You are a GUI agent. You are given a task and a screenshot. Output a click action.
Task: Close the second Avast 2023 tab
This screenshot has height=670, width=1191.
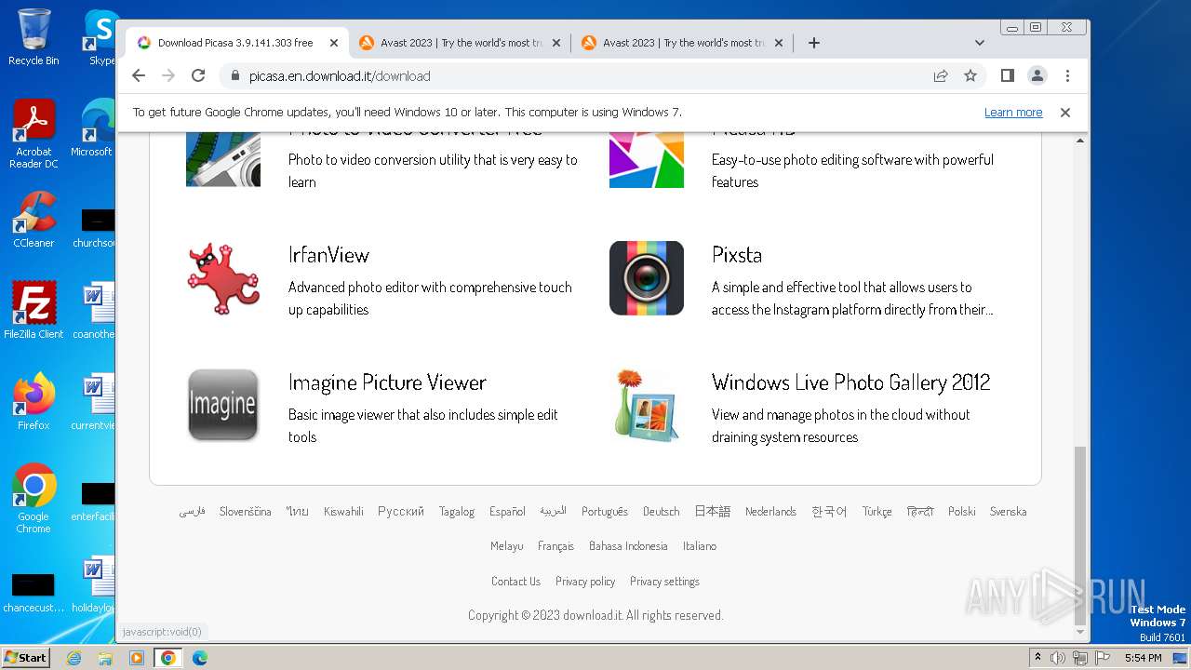tap(556, 43)
